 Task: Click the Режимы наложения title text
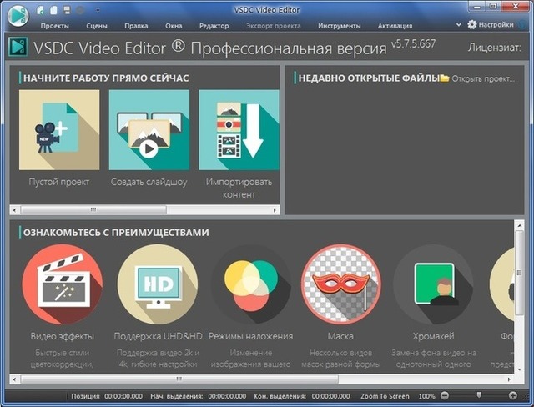click(x=250, y=336)
